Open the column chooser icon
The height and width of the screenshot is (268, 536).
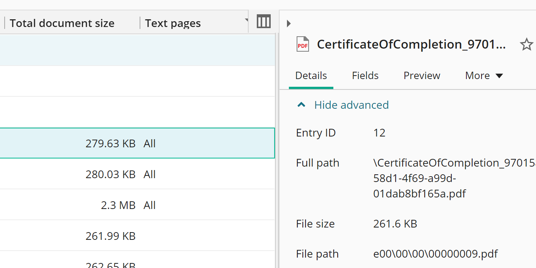[263, 22]
